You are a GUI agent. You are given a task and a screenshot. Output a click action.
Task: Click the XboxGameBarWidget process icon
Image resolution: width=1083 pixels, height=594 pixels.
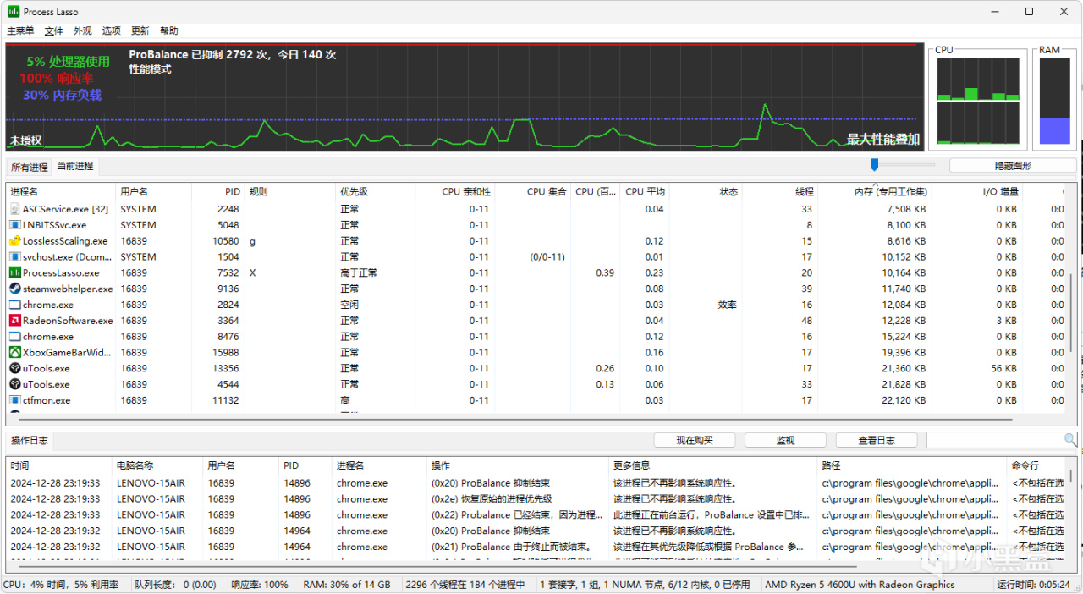click(x=15, y=352)
